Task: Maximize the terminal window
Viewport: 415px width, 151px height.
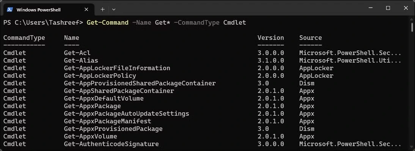Action: click(x=388, y=8)
